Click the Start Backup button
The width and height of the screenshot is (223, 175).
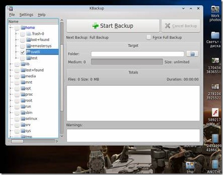[x=113, y=26]
